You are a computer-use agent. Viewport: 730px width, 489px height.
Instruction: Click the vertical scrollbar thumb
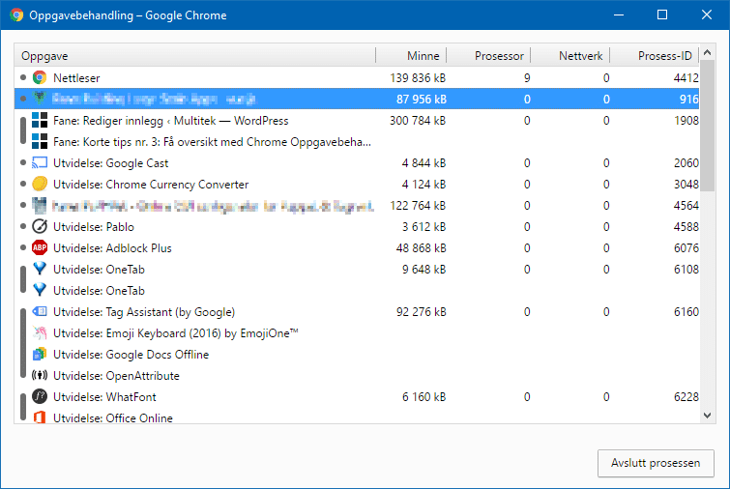point(707,126)
